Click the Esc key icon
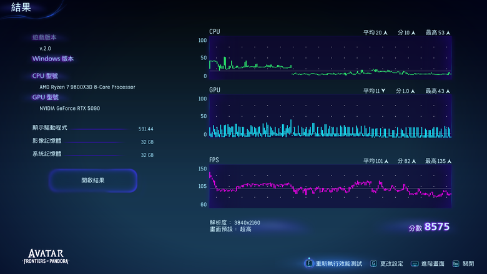 click(x=456, y=264)
